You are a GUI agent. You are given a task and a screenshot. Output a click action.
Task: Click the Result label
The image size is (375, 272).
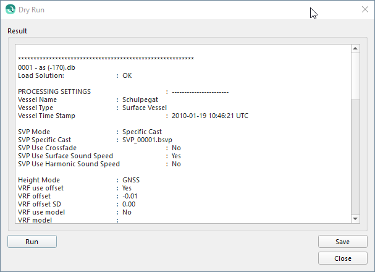[x=17, y=31]
